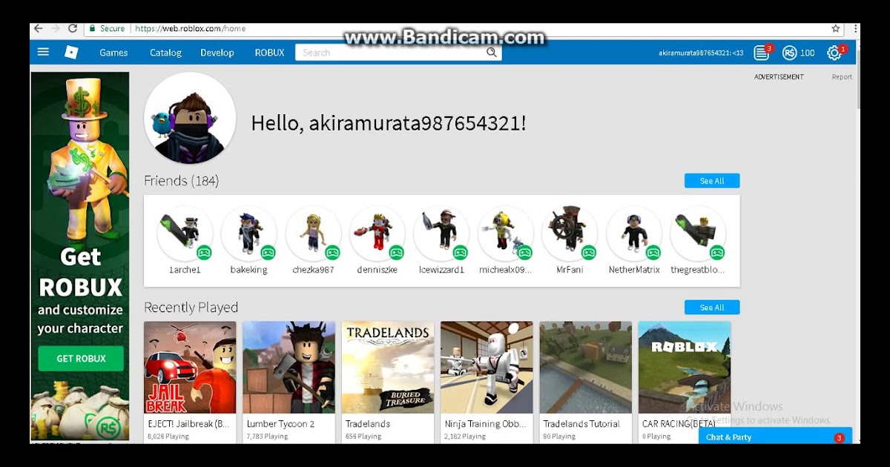
Task: Click in-game status icon on chezka987
Action: (x=332, y=252)
